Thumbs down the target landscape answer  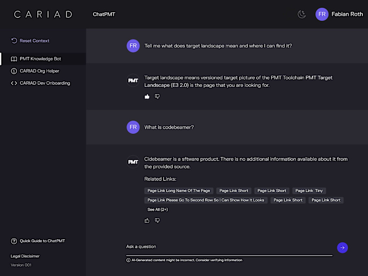pos(157,97)
